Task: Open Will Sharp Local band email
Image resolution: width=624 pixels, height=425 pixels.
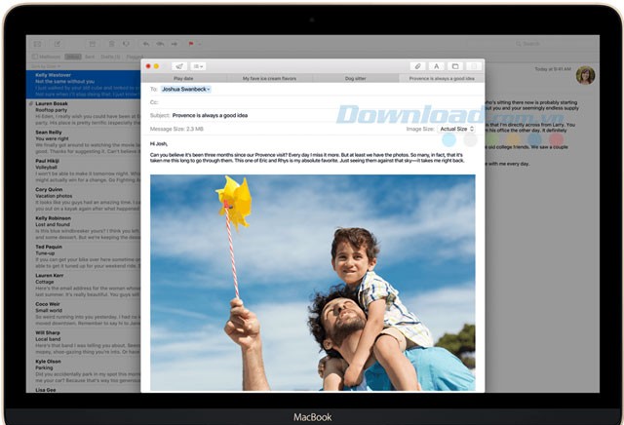Action: point(83,342)
